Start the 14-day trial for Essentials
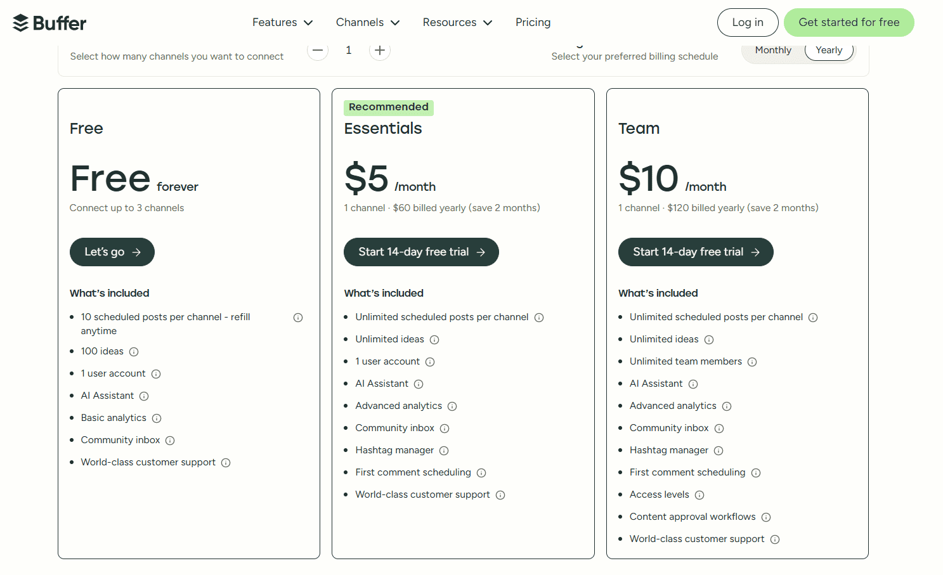The height and width of the screenshot is (575, 943). [420, 252]
